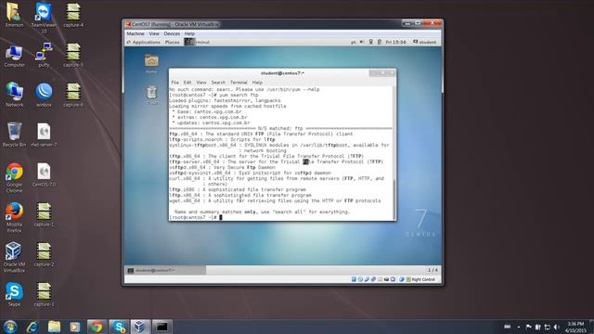This screenshot has height=334, width=594.
Task: Select the capture-6 archive icon
Action: pyautogui.click(x=73, y=95)
